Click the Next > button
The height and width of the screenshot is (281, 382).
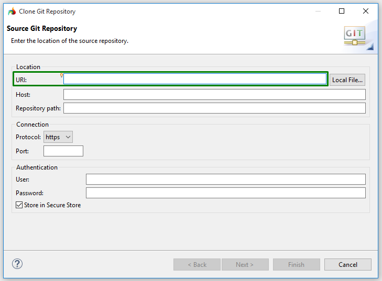[245, 265]
